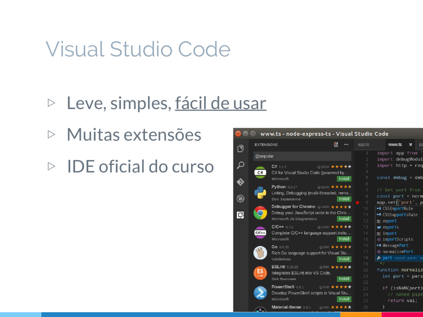Click the 'Visual Studio Code' slide title
The image size is (423, 317).
pos(138,49)
